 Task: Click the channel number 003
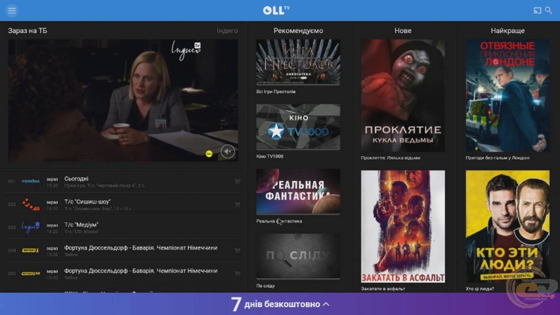click(12, 227)
